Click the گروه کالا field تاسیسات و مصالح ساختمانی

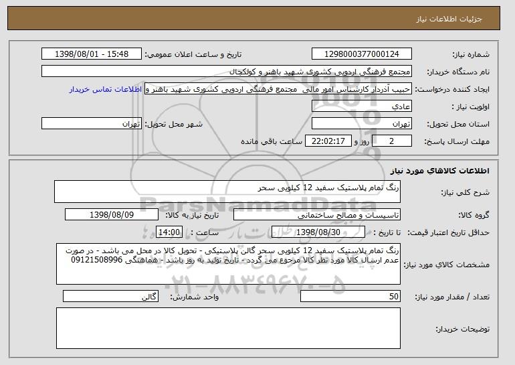[x=317, y=215]
